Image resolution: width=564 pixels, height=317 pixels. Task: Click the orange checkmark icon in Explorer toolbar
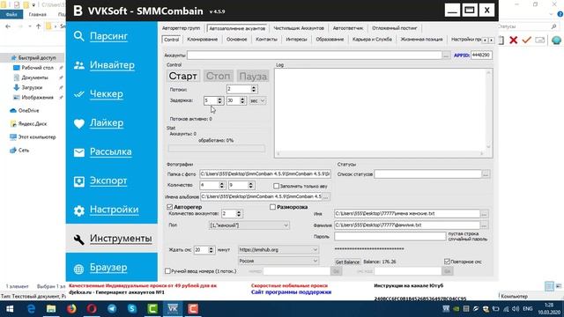527,40
